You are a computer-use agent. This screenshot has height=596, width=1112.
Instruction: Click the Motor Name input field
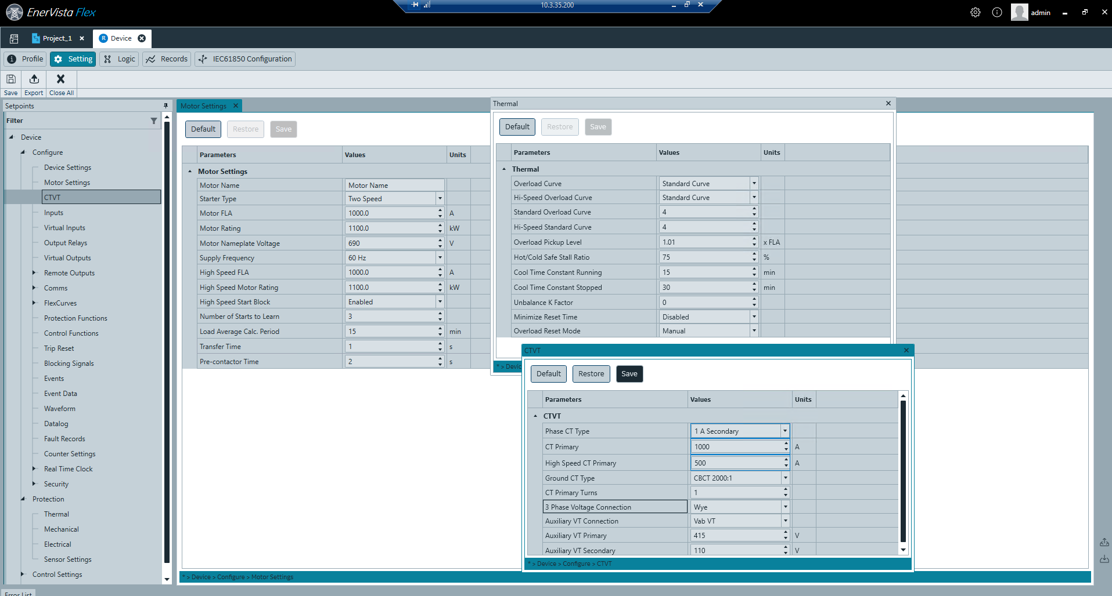coord(394,185)
